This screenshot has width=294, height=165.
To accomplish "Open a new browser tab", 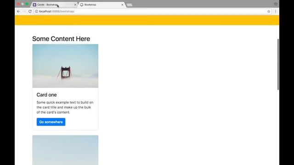I will tap(130, 5).
